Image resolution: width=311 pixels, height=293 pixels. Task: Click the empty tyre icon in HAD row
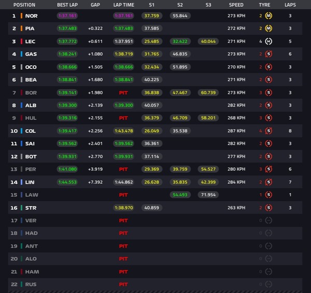[268, 233]
